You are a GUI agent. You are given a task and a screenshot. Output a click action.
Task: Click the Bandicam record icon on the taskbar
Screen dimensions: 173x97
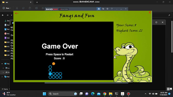point(128,94)
